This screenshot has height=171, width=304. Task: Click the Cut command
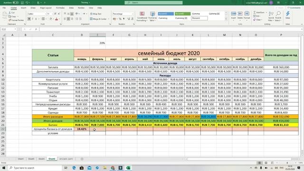coord(11,13)
